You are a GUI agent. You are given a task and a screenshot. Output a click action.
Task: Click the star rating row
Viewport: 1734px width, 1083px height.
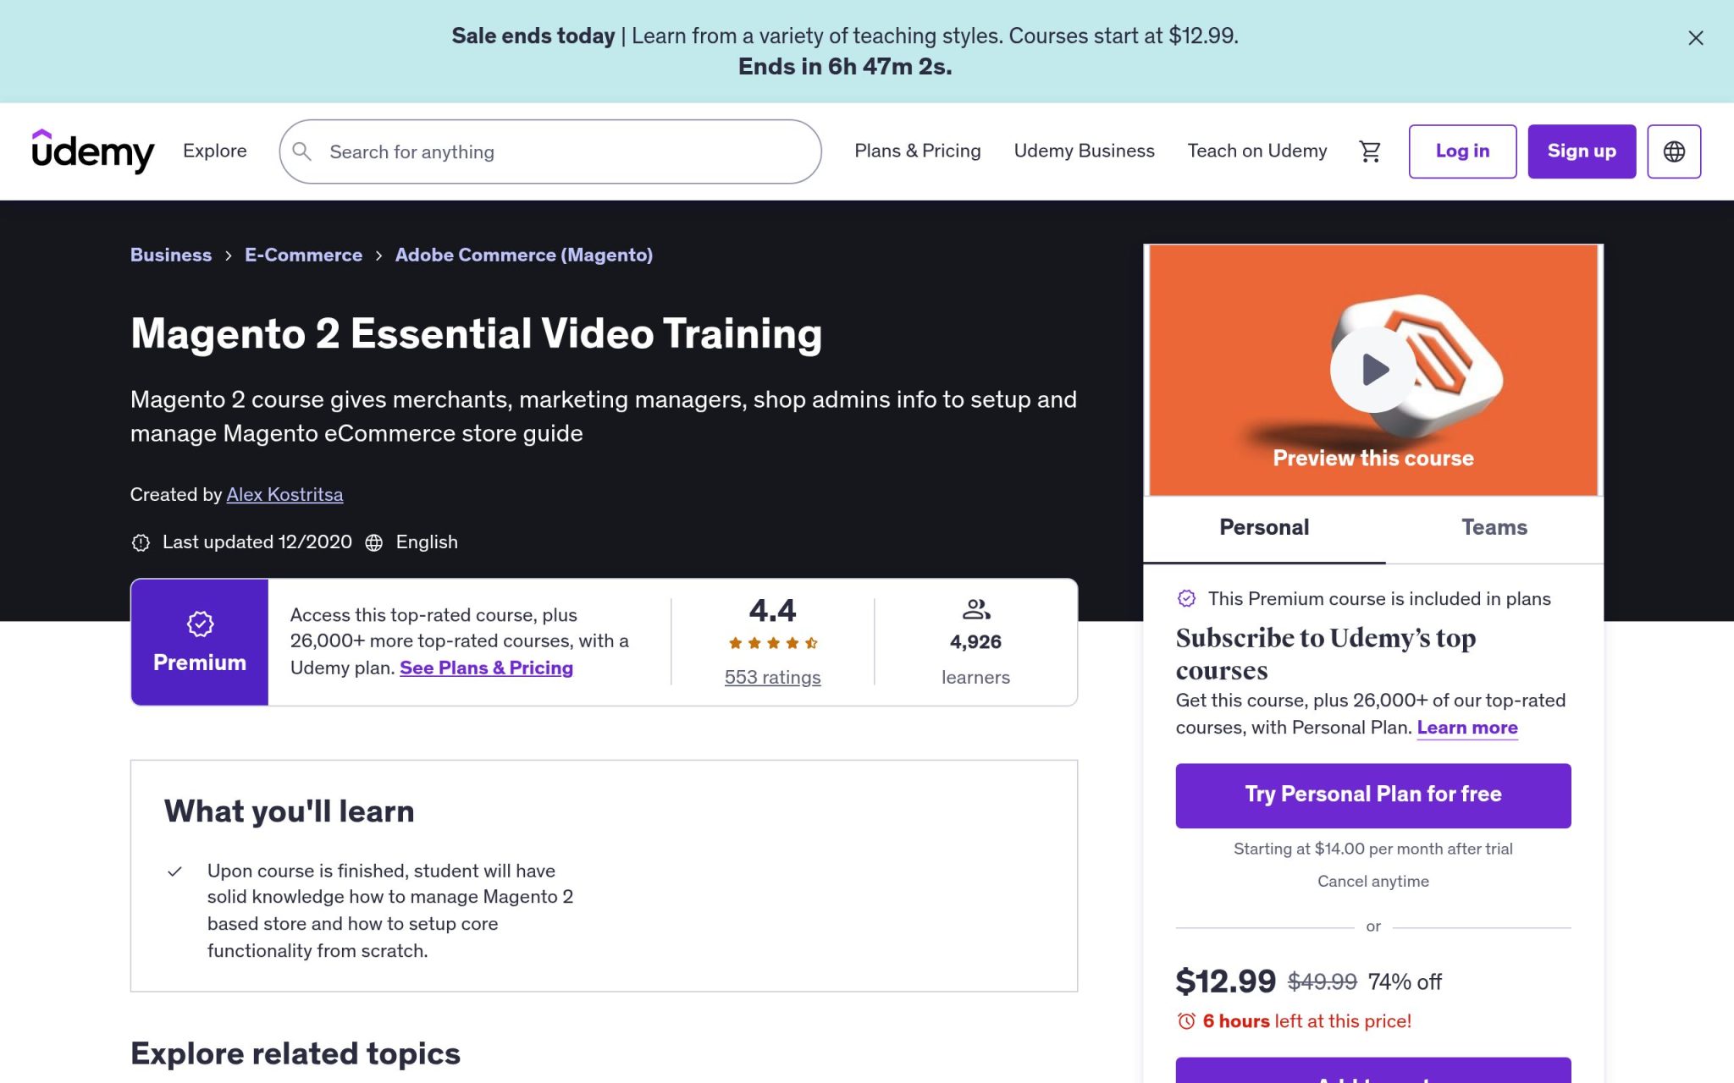click(x=773, y=643)
